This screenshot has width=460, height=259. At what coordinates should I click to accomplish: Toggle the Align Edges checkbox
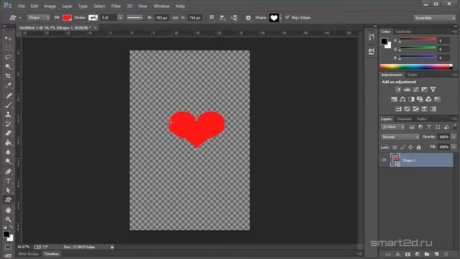(x=287, y=17)
